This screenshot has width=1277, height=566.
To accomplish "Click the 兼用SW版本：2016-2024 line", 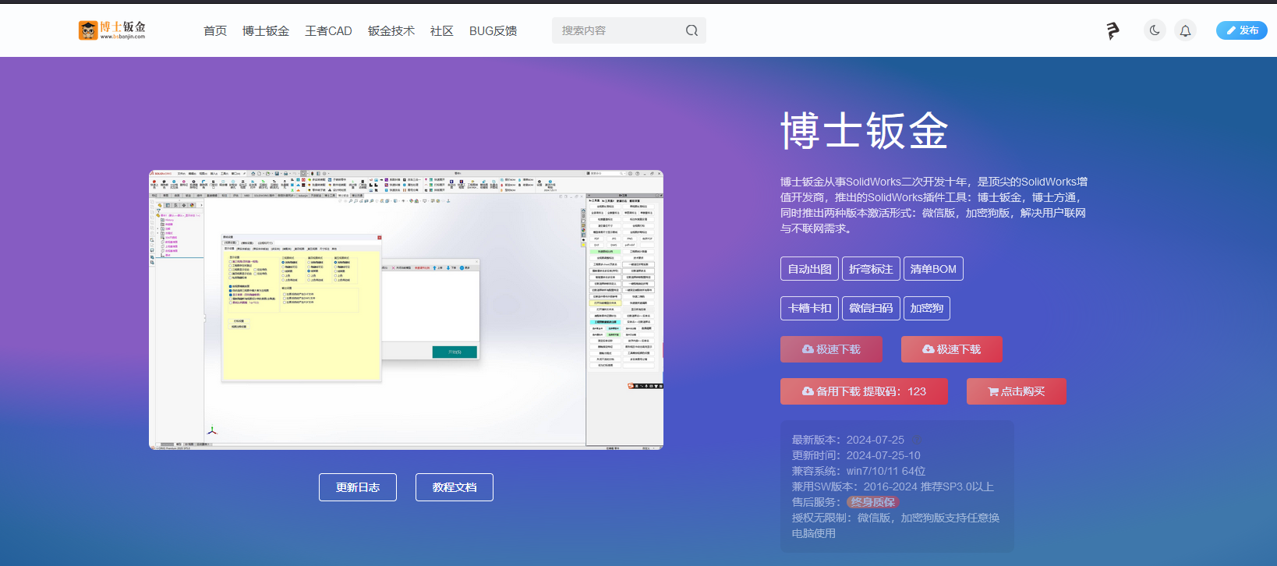I will [x=893, y=486].
